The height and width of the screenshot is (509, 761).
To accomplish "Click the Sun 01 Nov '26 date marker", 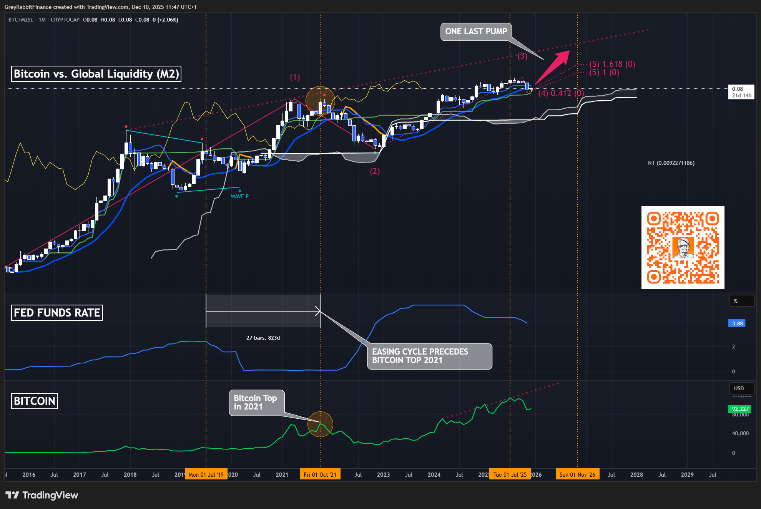I will (x=577, y=474).
